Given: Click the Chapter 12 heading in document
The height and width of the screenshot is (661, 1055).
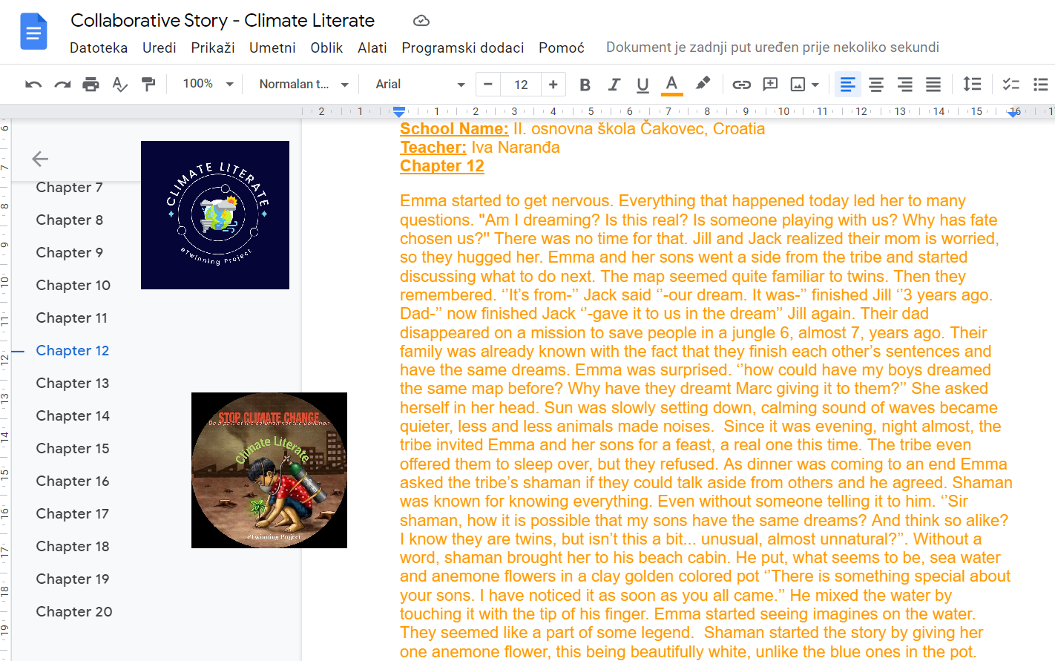Looking at the screenshot, I should point(442,166).
